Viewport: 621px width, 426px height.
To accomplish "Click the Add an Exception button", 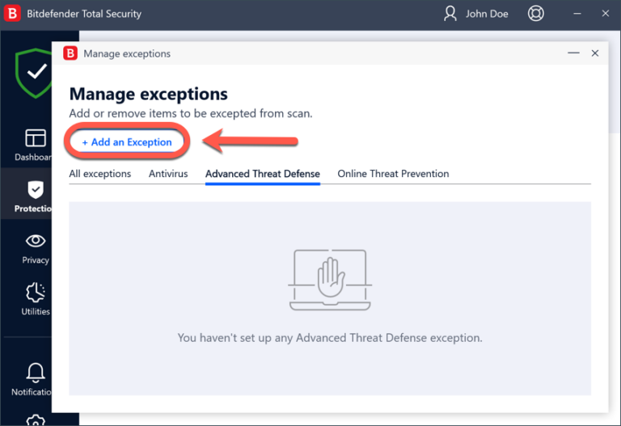I will (x=127, y=141).
